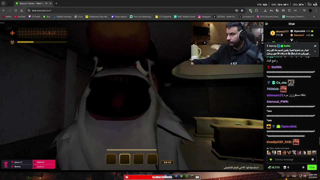Click the address bar URL kick.com/abunoo7

pyautogui.click(x=41, y=10)
